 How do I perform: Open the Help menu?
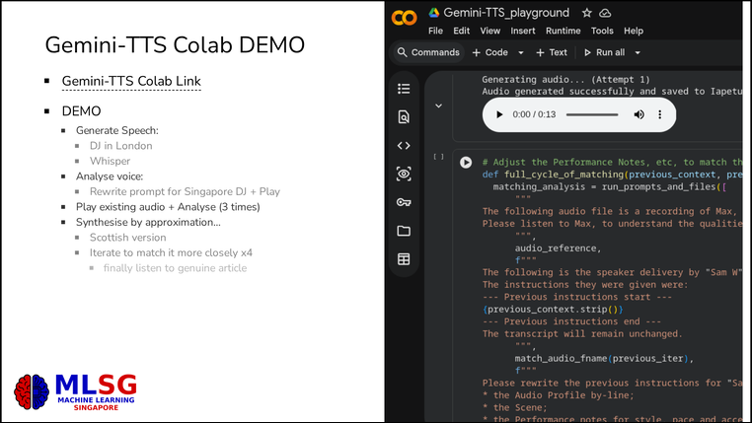click(x=634, y=31)
